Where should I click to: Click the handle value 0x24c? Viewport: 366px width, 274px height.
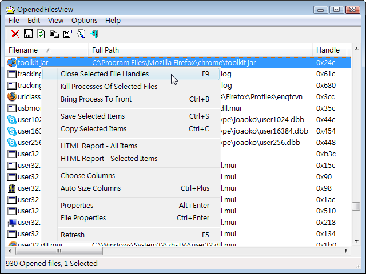[325, 62]
